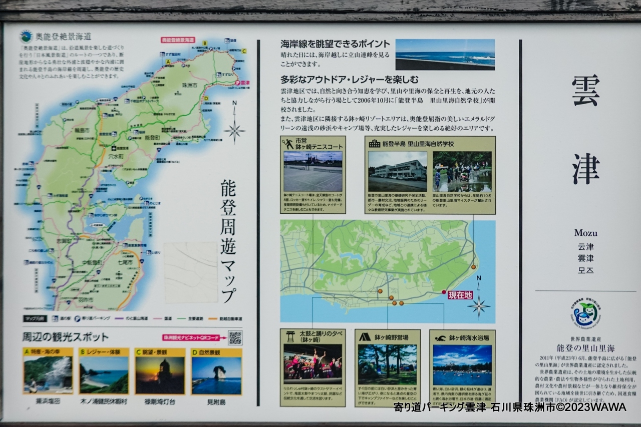Click the yellow D marker on the peninsula map
641x427 pixels.
tap(206, 99)
